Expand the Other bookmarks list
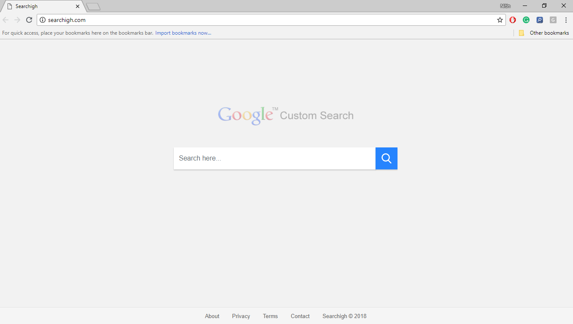The image size is (573, 324). (x=550, y=33)
